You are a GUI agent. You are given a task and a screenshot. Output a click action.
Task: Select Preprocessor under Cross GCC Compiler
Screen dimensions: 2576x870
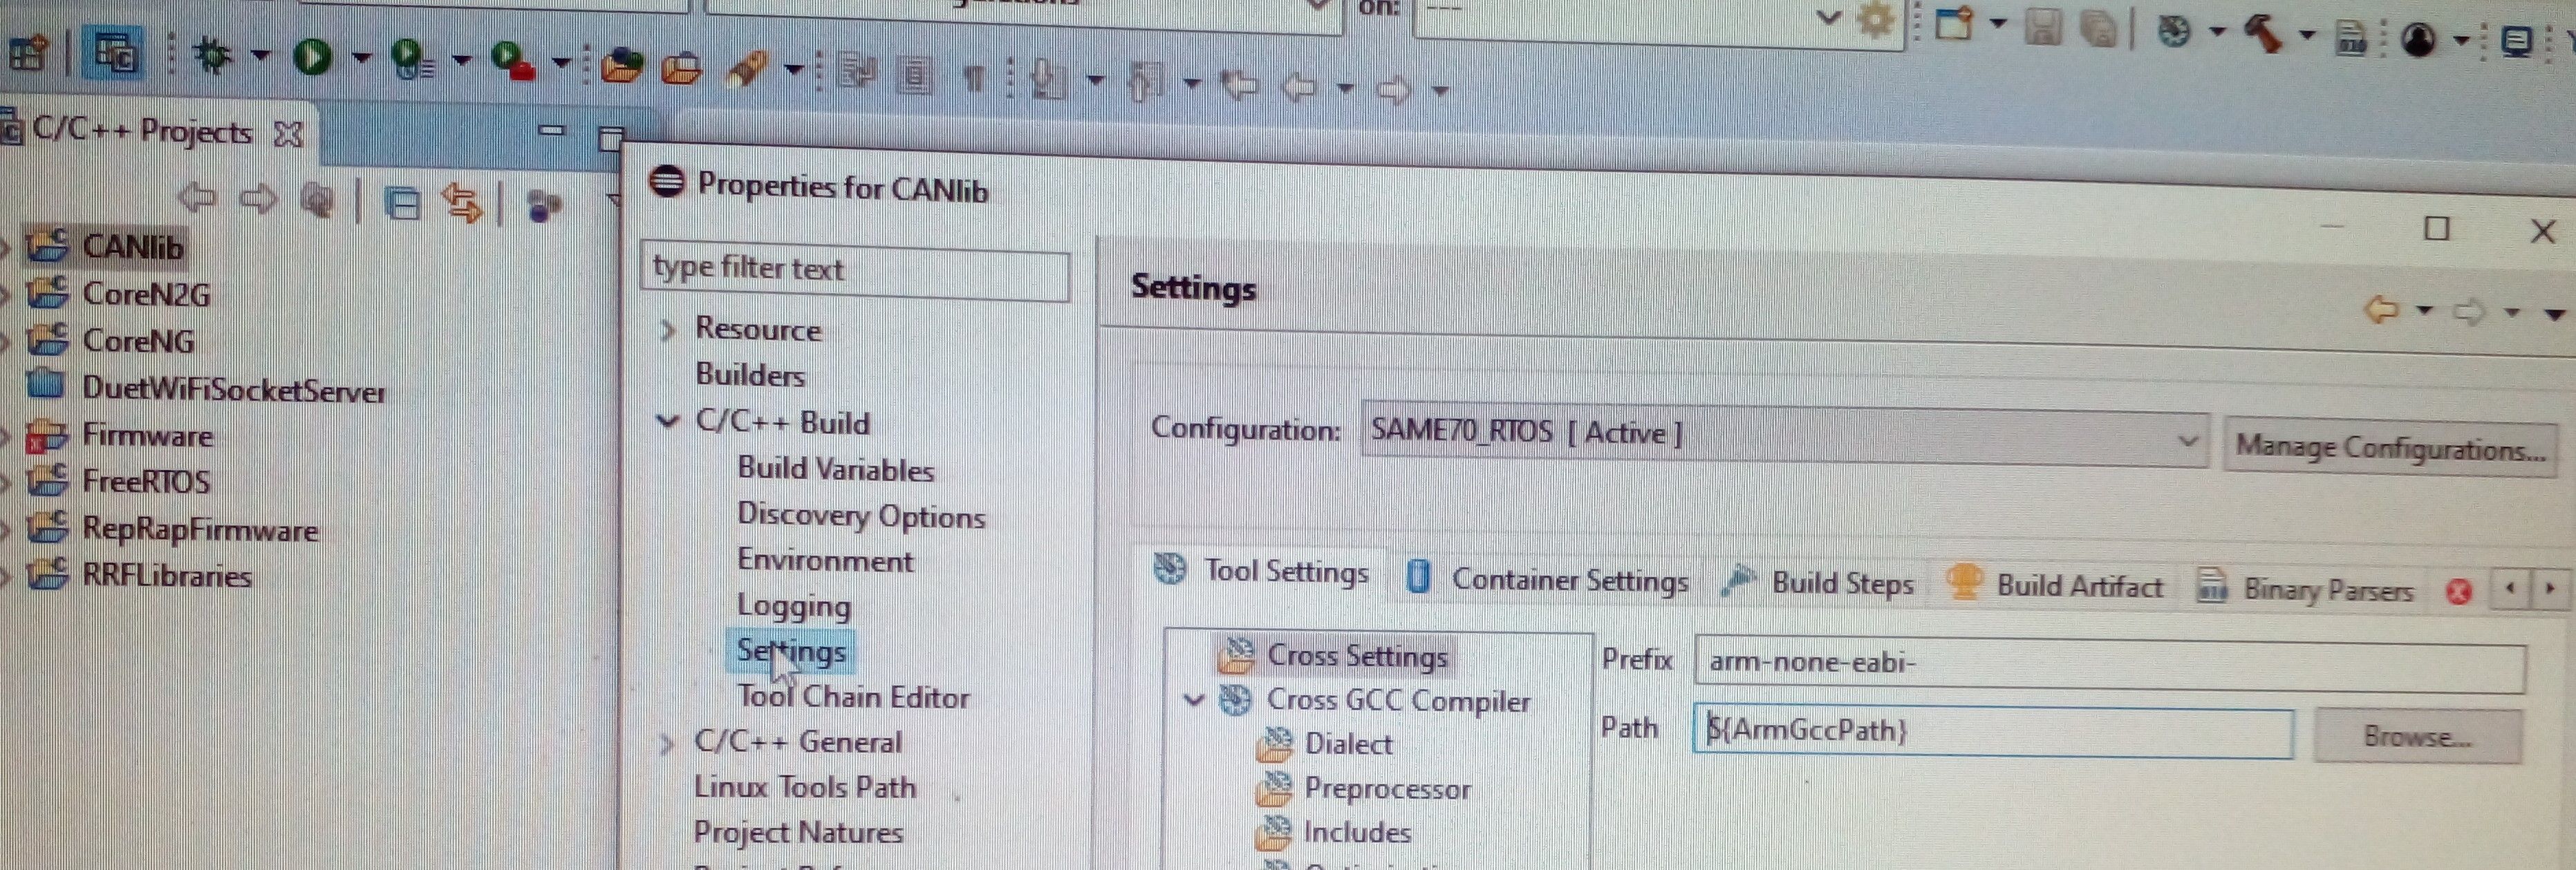(1387, 789)
